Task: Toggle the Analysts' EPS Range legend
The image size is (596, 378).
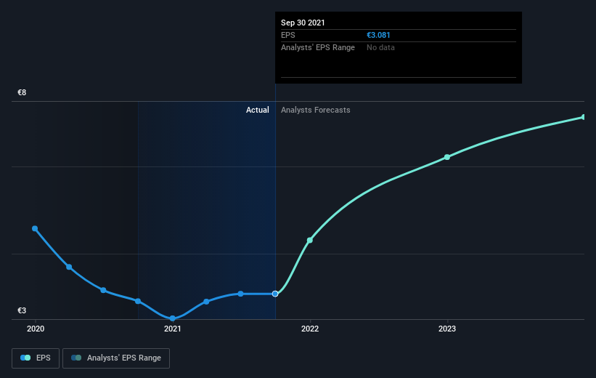Action: [x=116, y=358]
